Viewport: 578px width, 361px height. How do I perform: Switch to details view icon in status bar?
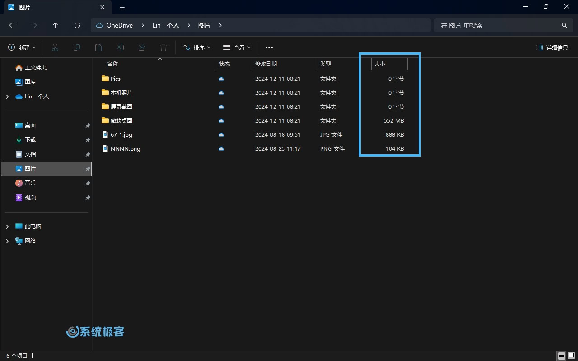(x=561, y=356)
